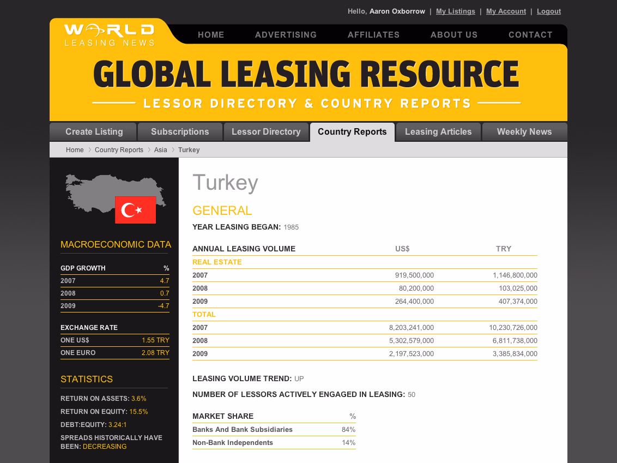Click the STATISTICS heading
Screen dimensions: 617x463
87,379
